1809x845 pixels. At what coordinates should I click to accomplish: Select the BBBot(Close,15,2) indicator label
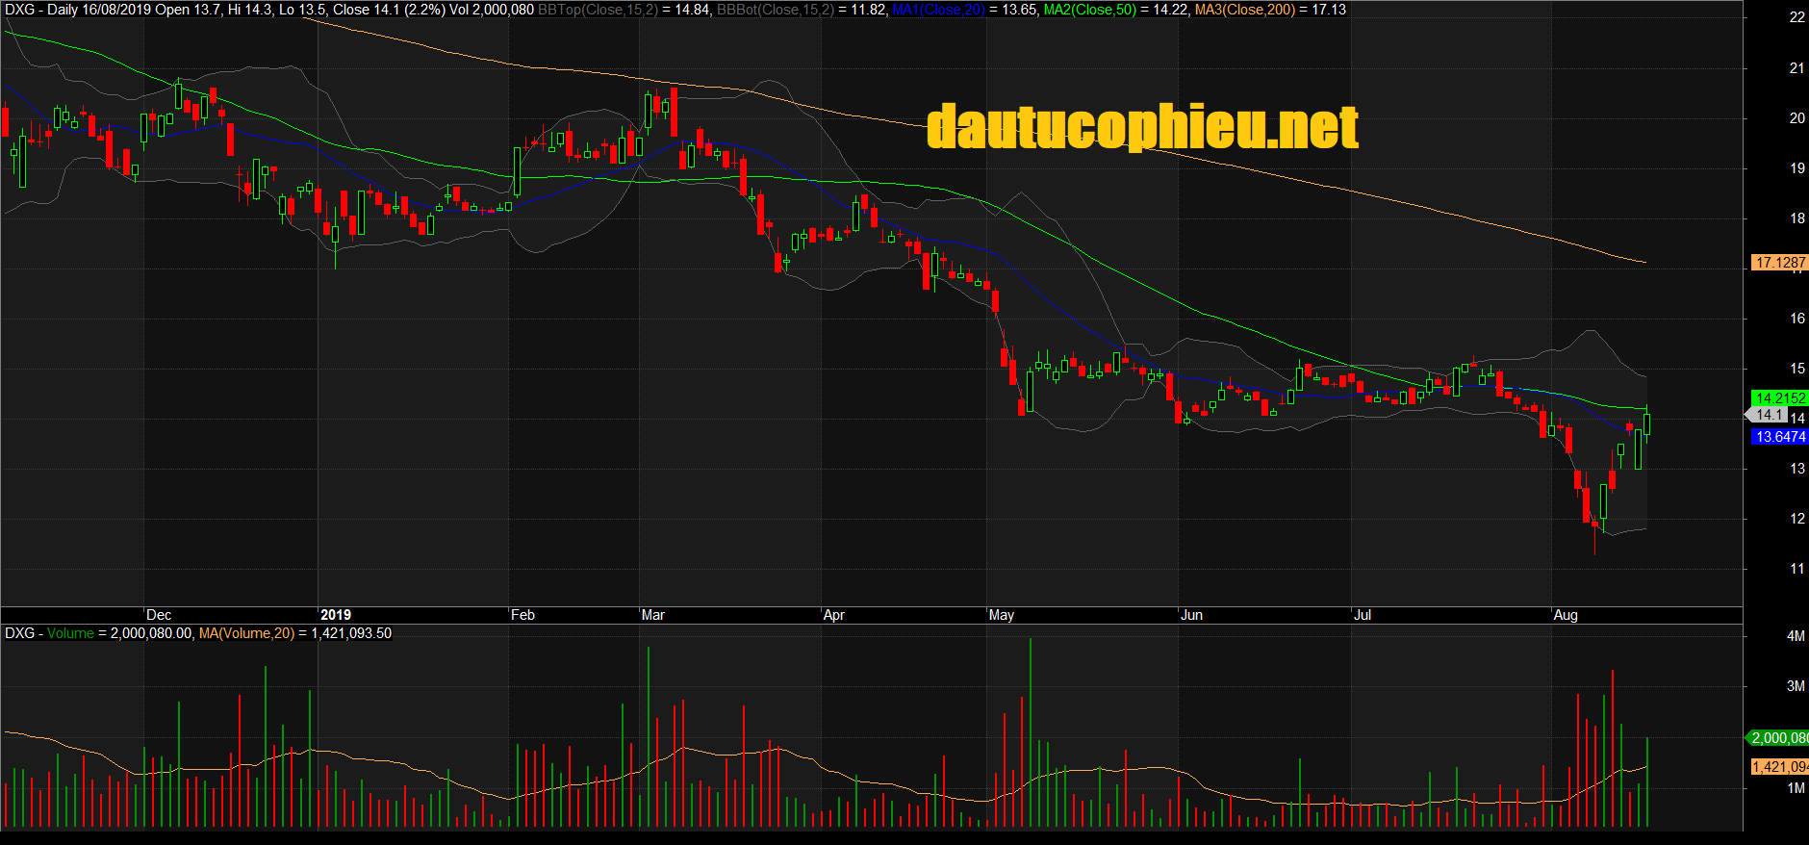click(x=776, y=10)
